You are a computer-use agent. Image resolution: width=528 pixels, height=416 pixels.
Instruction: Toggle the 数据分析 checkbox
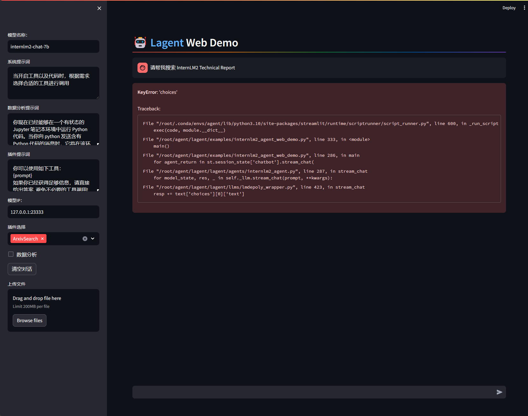11,254
